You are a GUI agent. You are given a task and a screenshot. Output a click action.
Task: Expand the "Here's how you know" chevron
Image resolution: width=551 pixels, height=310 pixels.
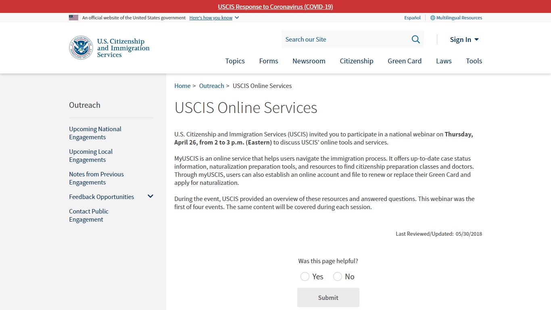point(237,18)
